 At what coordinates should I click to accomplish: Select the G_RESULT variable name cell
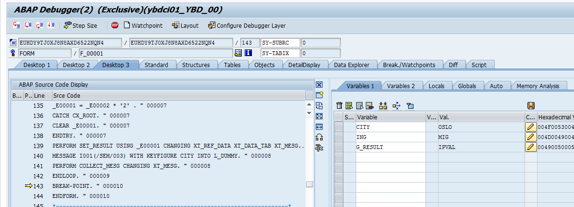(x=390, y=147)
